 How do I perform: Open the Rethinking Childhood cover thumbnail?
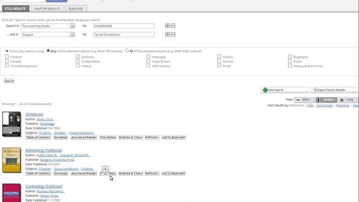(11, 160)
